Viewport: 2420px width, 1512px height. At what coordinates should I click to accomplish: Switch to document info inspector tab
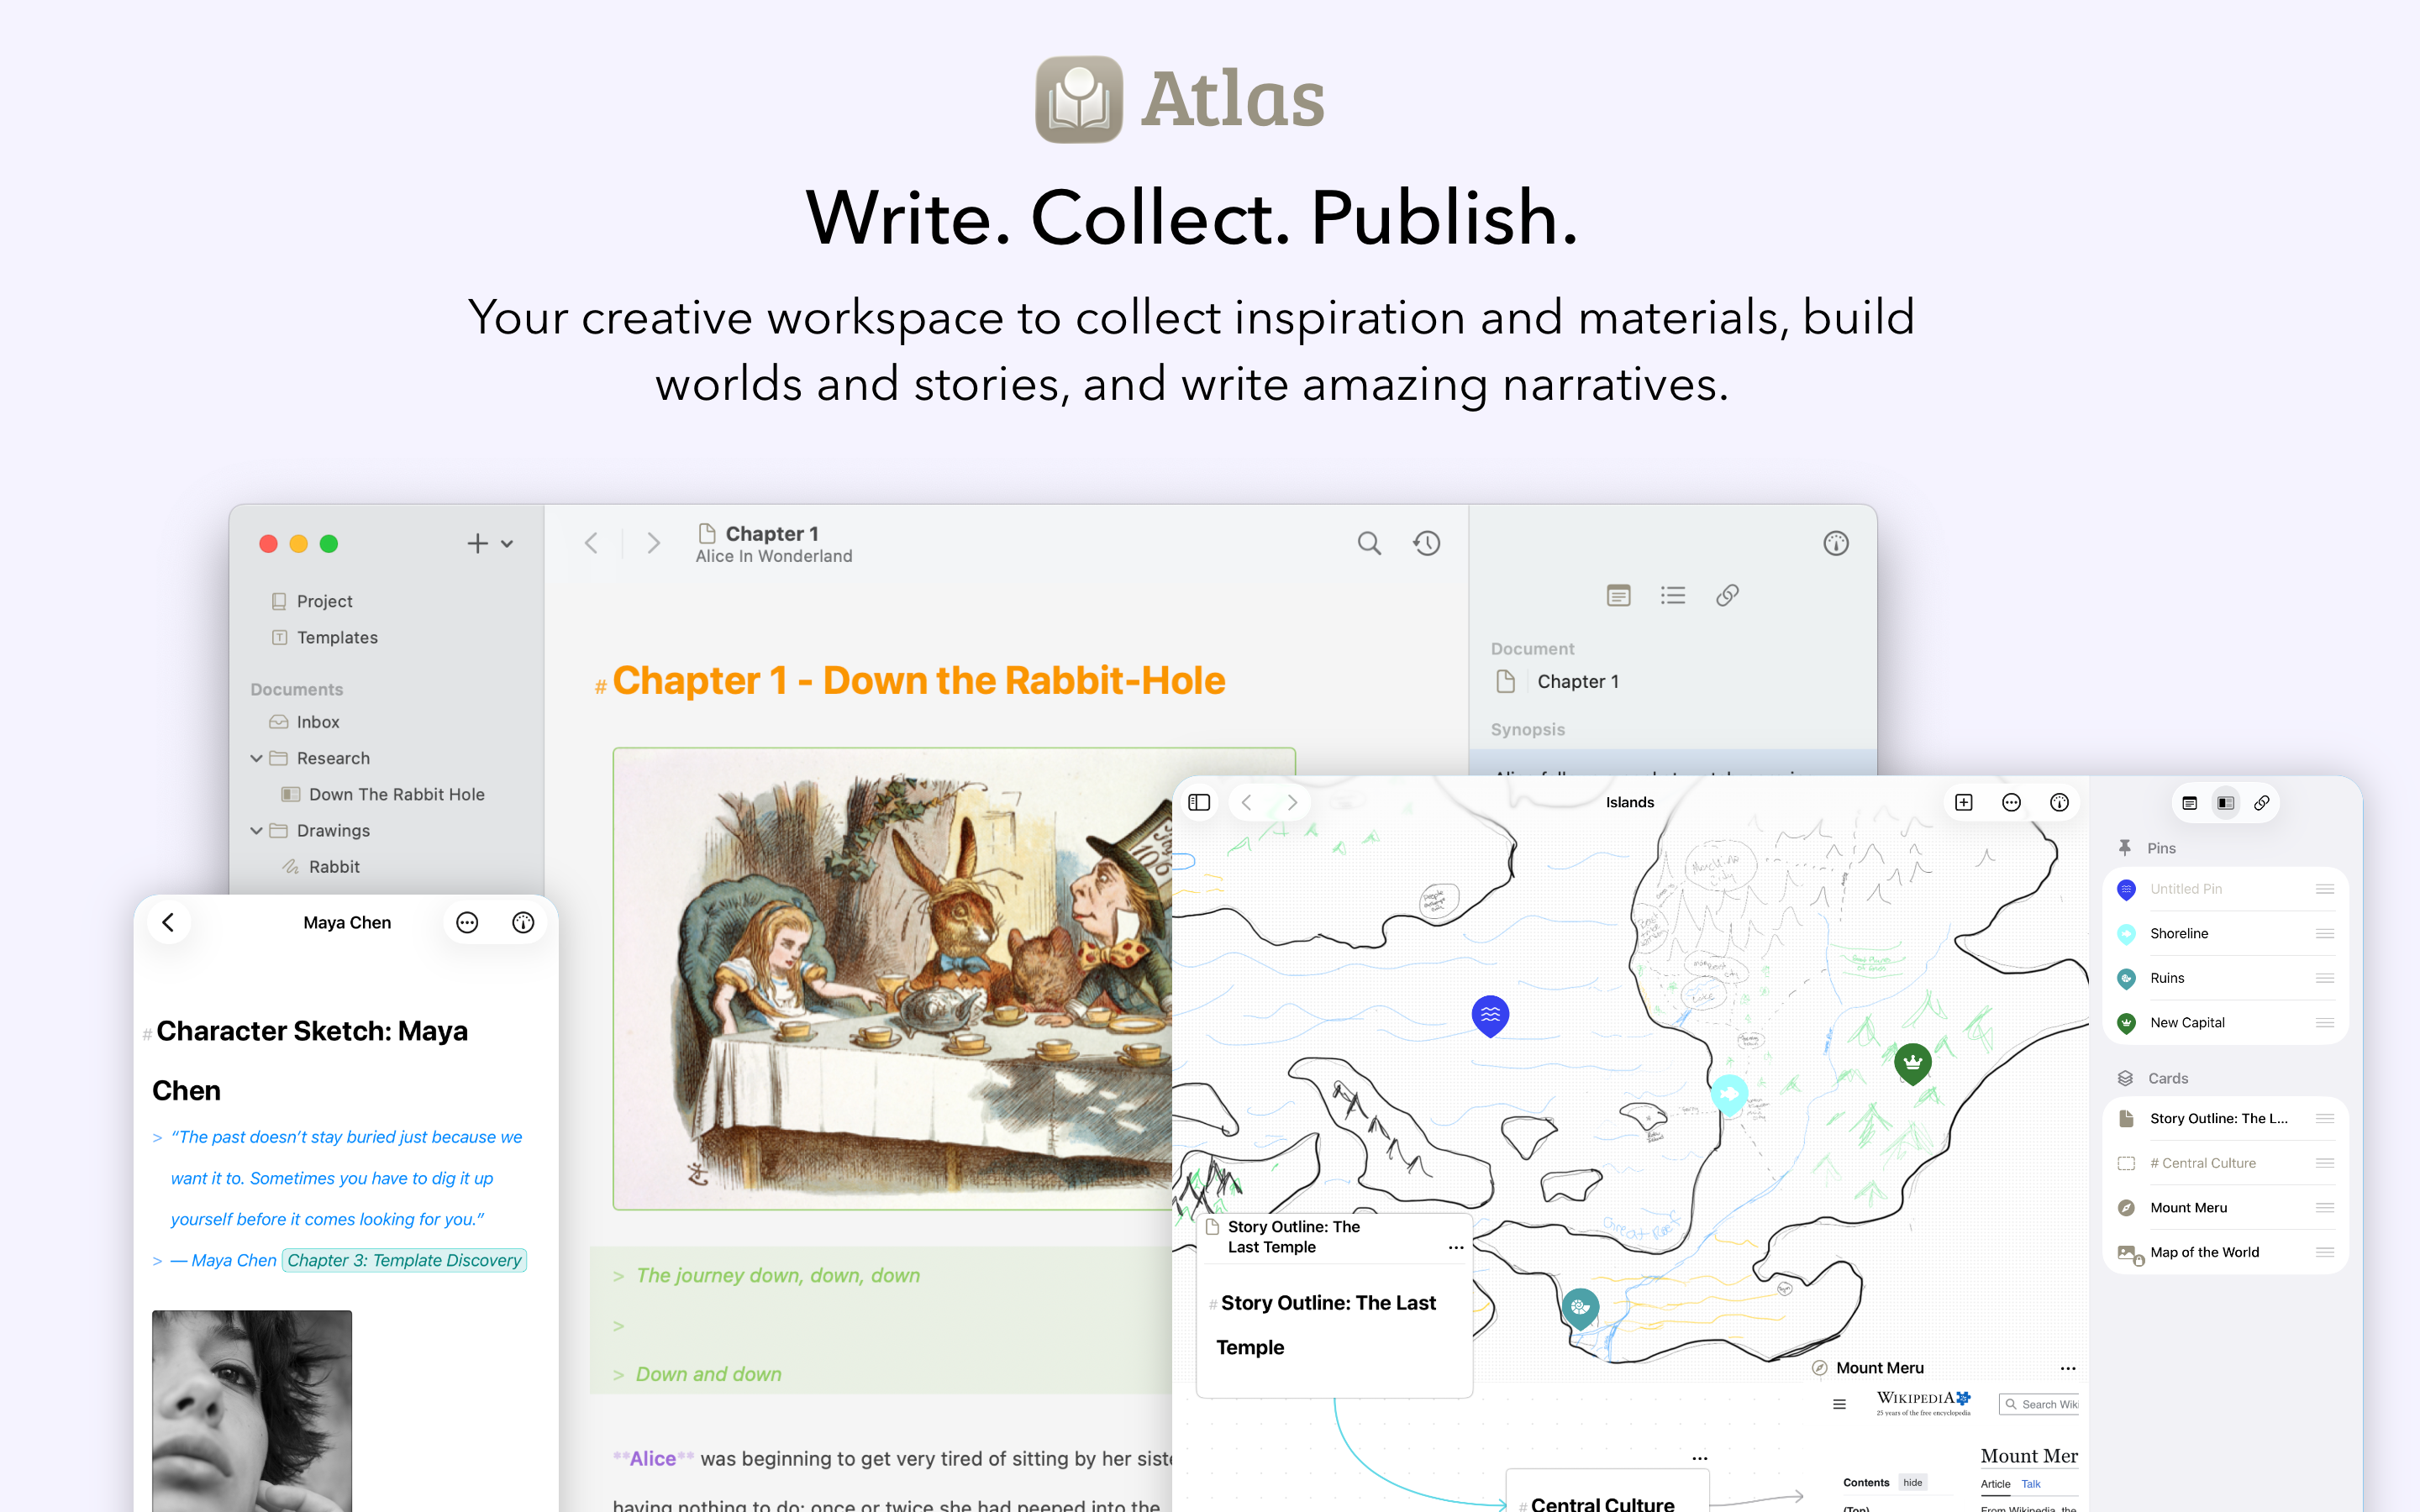1618,596
